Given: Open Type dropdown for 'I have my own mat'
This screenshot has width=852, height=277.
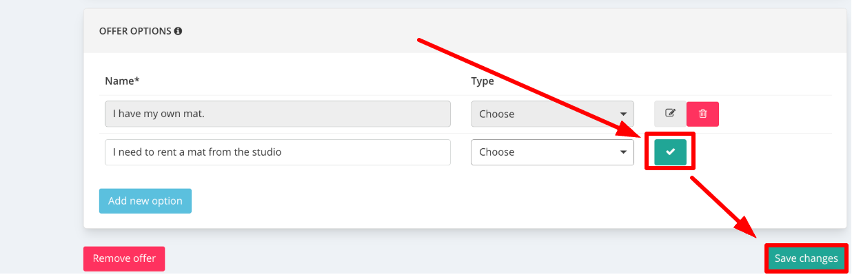Looking at the screenshot, I should (x=552, y=114).
